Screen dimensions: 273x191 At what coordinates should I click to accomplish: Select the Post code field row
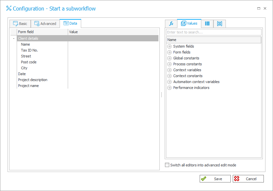point(88,62)
